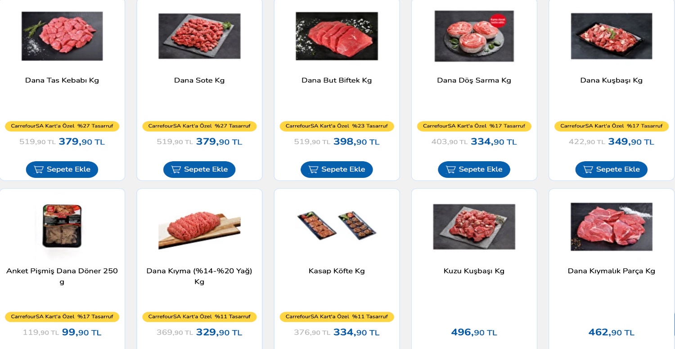This screenshot has height=349, width=675.
Task: Select the Dana Kuşbaşı product picture
Action: pyautogui.click(x=611, y=36)
